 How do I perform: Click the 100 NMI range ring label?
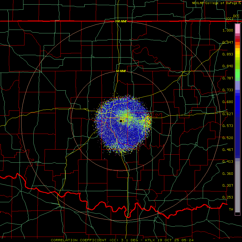[x=121, y=21]
